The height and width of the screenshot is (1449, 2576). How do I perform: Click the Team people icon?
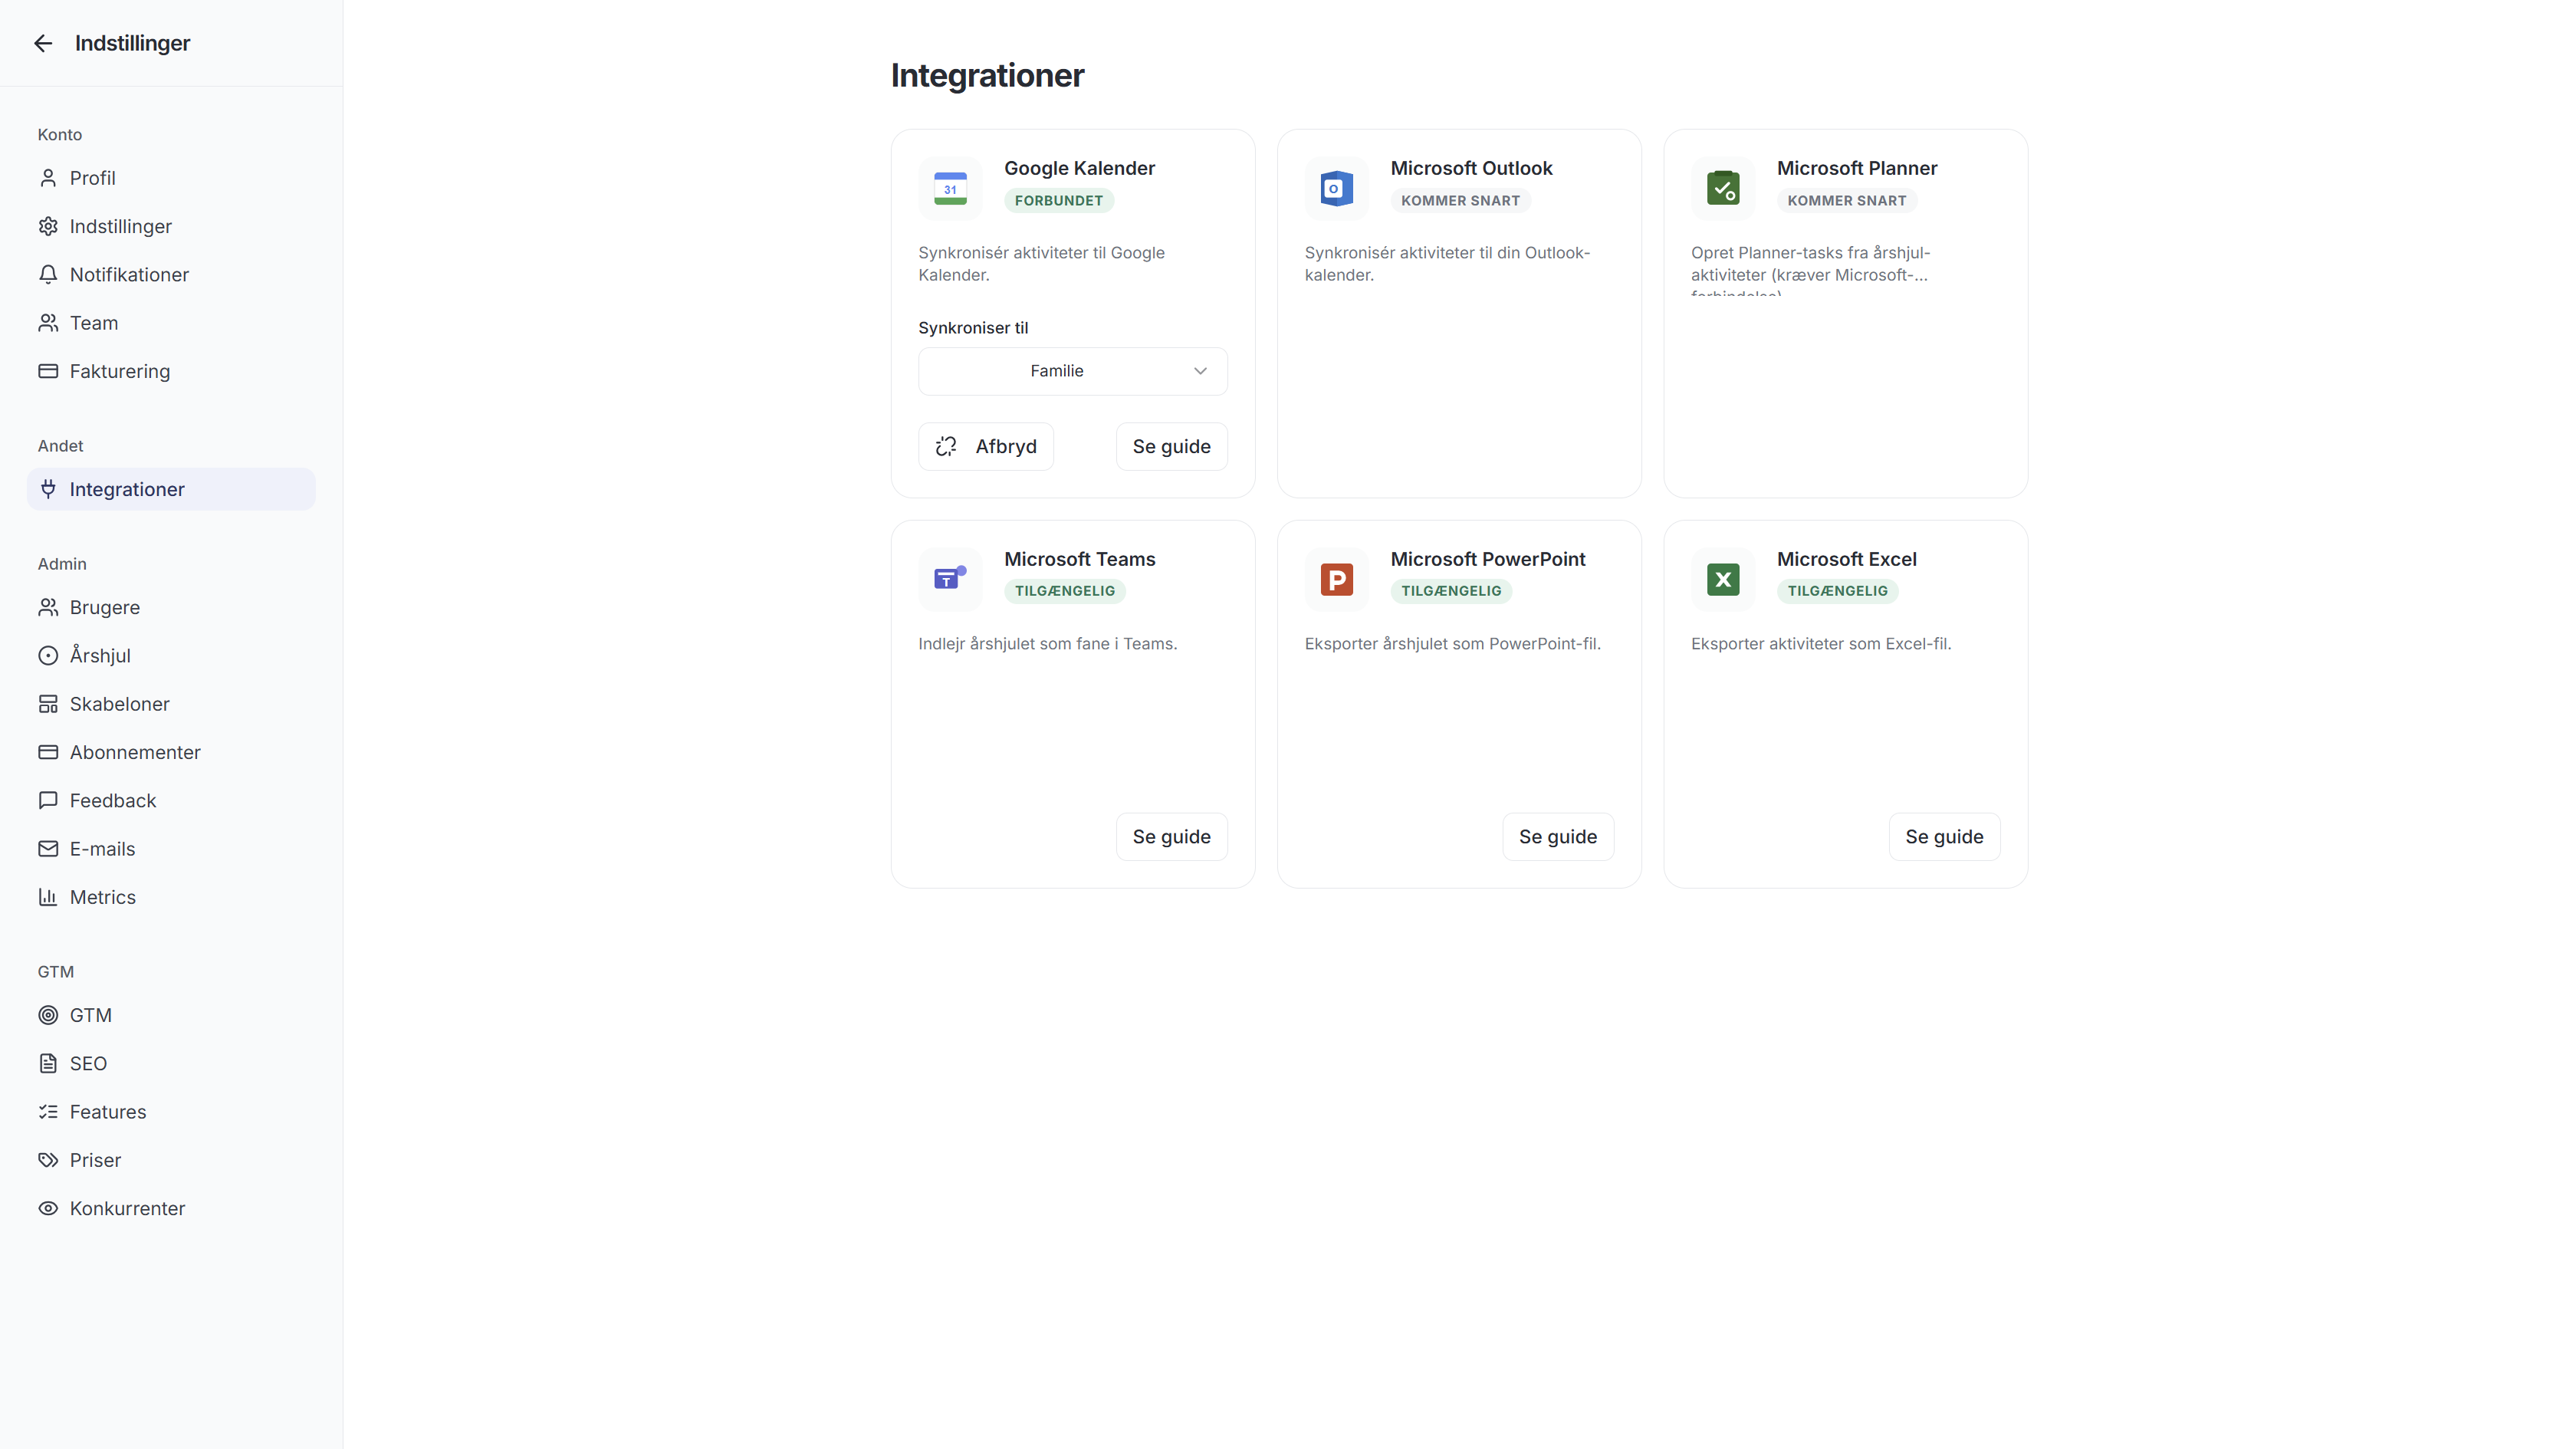pyautogui.click(x=48, y=323)
